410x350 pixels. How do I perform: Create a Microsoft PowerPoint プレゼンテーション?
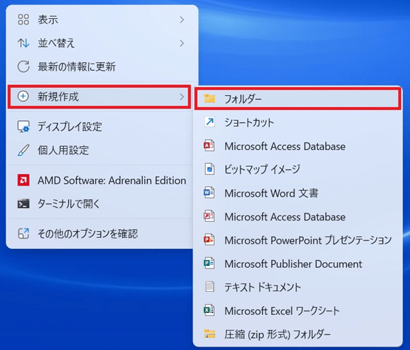pyautogui.click(x=297, y=240)
